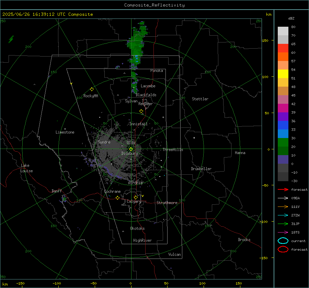Viewport: 309px width, 288px height.
Task: Click the Sylvan label on map
Action: click(131, 101)
